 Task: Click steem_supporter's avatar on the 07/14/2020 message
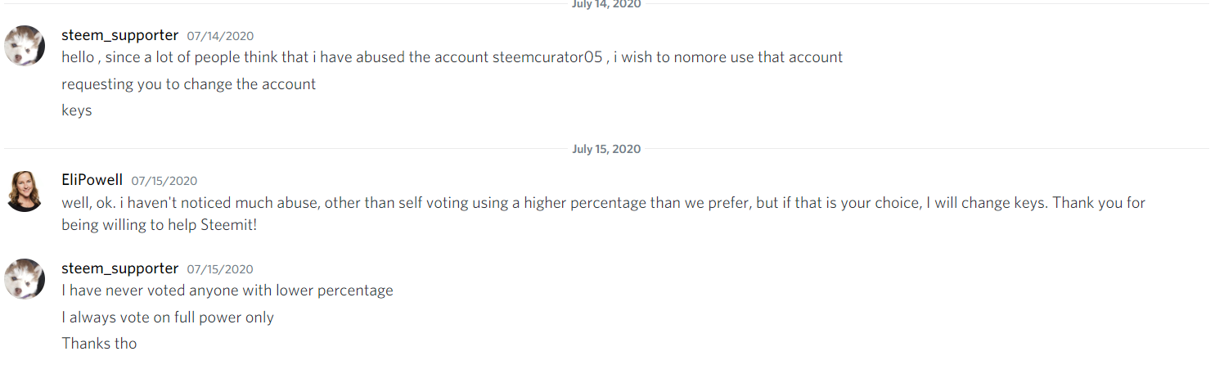[x=25, y=45]
